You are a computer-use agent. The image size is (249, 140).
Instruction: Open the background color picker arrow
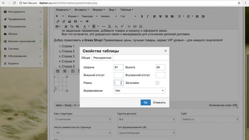pyautogui.click(x=98, y=26)
